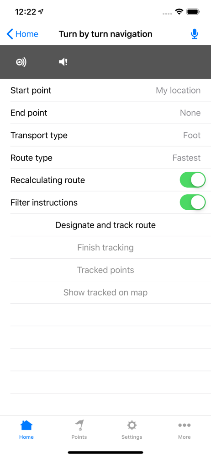This screenshot has width=211, height=458.
Task: Tap the sound beacon icon in gray bar
Action: 21,62
